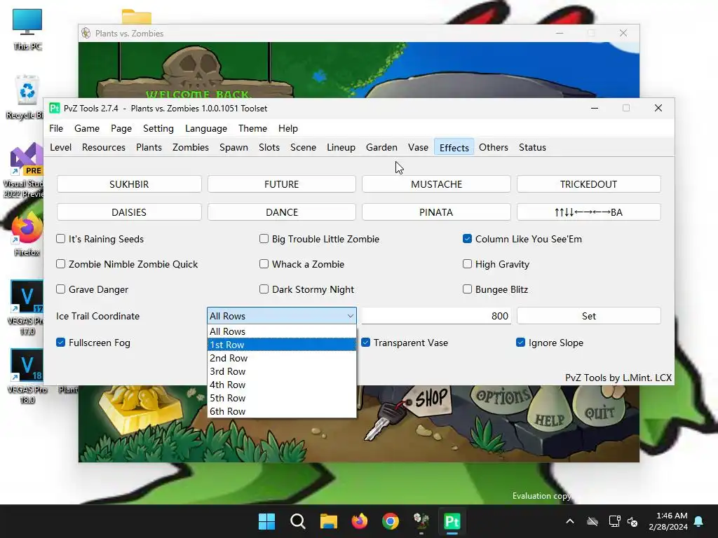
Task: Open VEGAS Pro 17.0 desktop shortcut
Action: (27, 308)
